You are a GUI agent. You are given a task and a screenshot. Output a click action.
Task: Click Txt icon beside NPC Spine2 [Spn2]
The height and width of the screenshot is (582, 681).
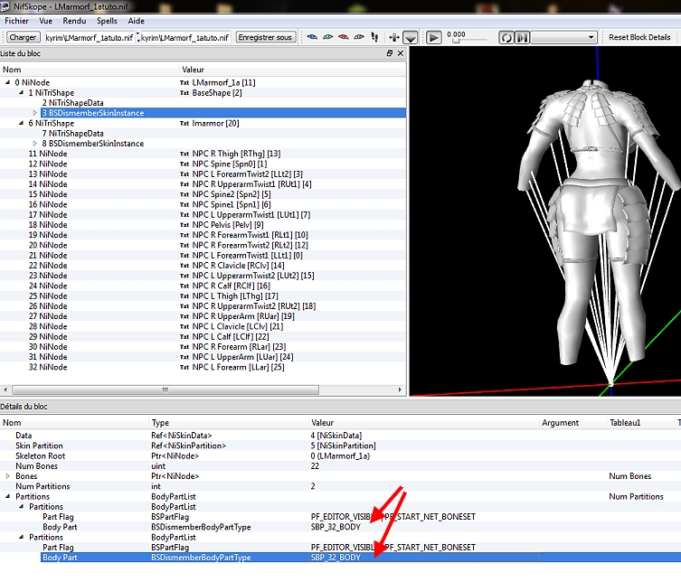click(184, 194)
